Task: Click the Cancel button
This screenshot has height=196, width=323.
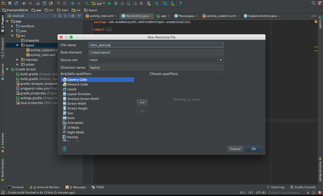Action: tap(235, 149)
